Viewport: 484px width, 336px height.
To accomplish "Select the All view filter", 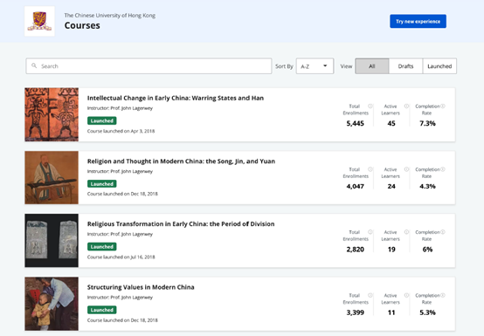I will [372, 66].
